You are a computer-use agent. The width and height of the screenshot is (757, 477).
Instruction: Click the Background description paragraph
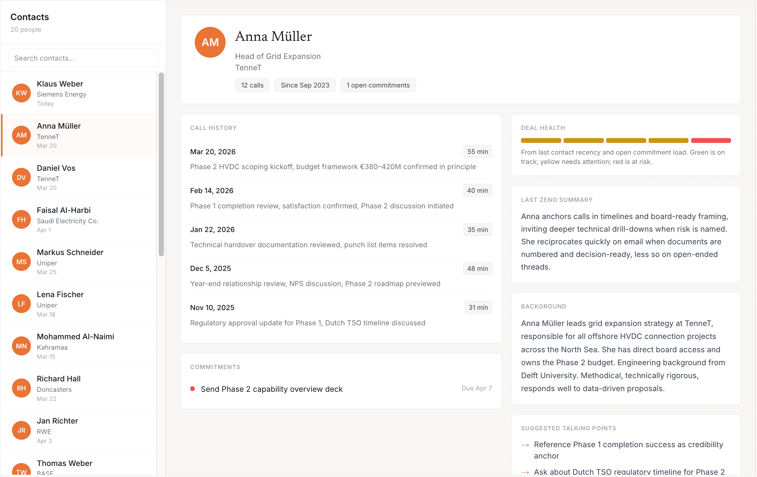pyautogui.click(x=623, y=356)
